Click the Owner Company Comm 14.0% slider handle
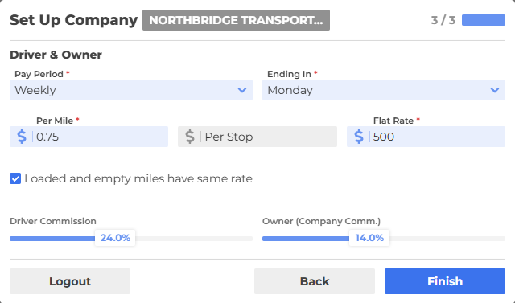 369,238
